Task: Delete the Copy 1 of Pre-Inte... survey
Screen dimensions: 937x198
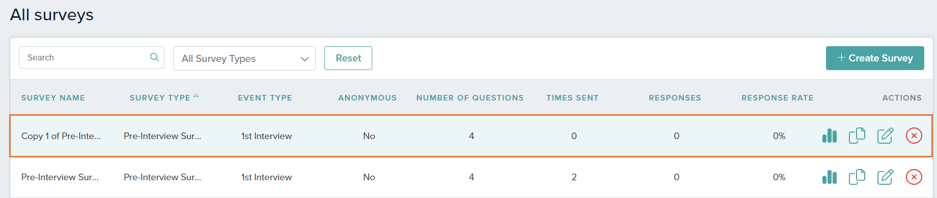Action: 914,136
